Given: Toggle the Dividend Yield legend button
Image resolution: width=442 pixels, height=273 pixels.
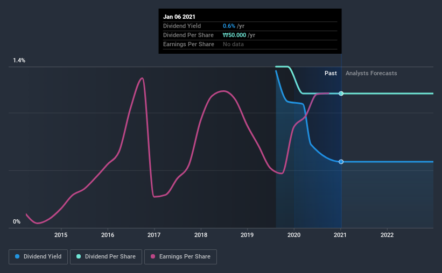Looking at the screenshot, I should tap(38, 257).
